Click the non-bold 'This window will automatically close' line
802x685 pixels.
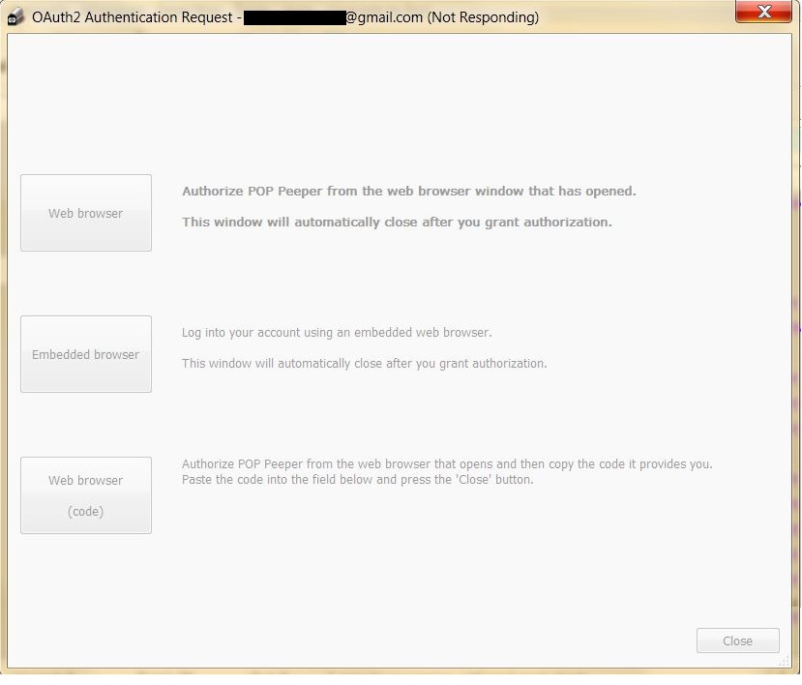click(364, 363)
